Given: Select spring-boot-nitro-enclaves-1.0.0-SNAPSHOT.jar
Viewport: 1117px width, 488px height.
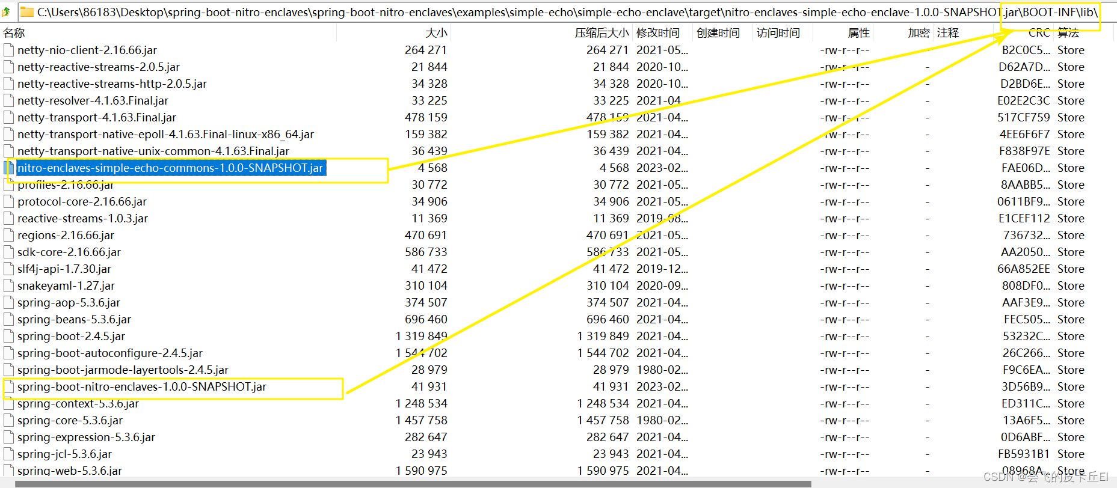Looking at the screenshot, I should (142, 386).
